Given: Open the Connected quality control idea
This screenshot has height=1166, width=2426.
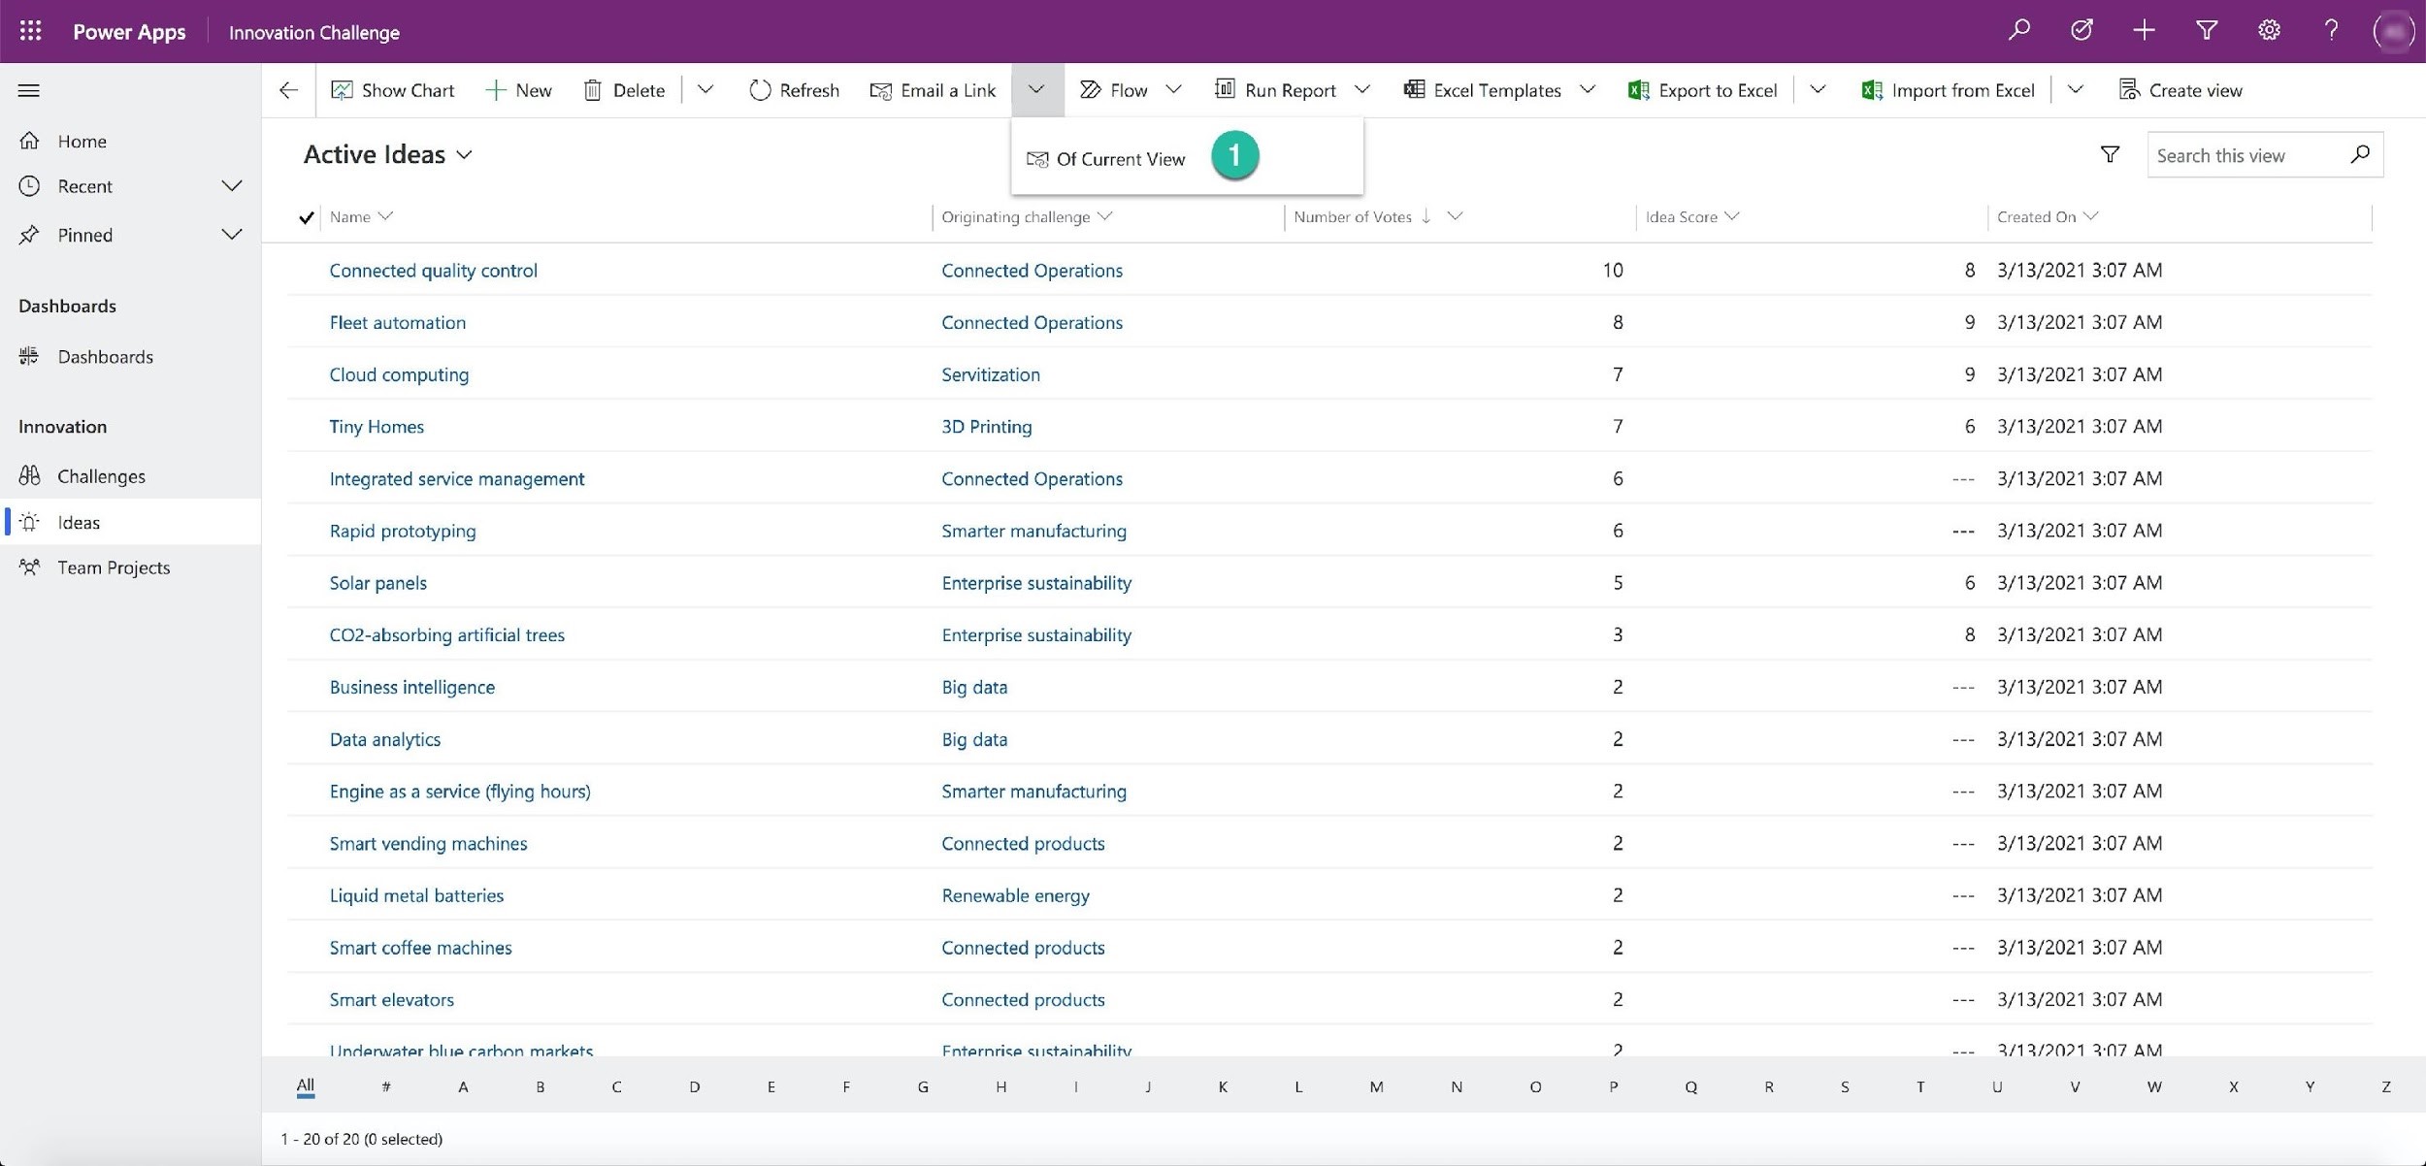Looking at the screenshot, I should pyautogui.click(x=433, y=271).
